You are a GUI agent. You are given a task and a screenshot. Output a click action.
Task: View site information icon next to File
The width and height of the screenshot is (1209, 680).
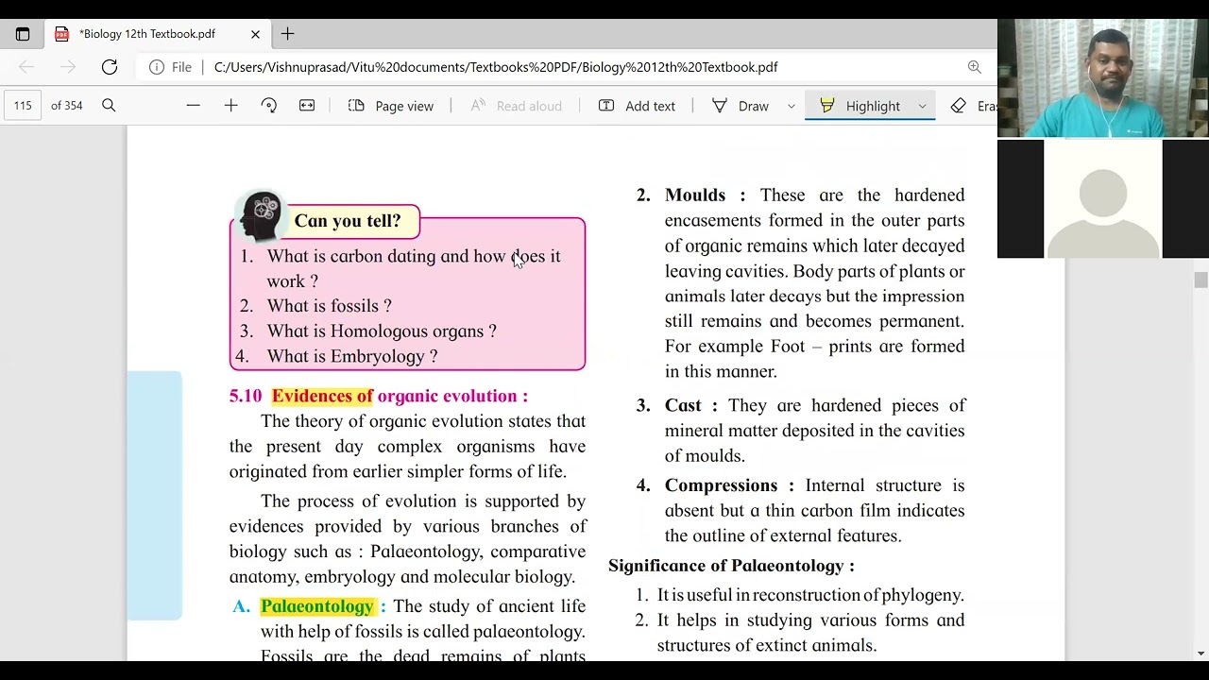click(157, 67)
